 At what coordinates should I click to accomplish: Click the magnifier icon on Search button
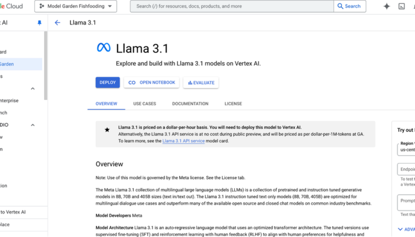pyautogui.click(x=340, y=6)
